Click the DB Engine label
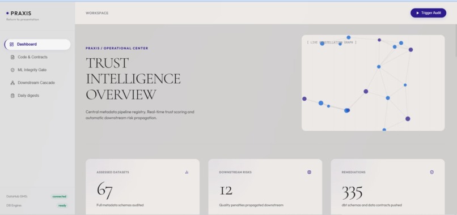This screenshot has height=215, width=457. coord(14,205)
